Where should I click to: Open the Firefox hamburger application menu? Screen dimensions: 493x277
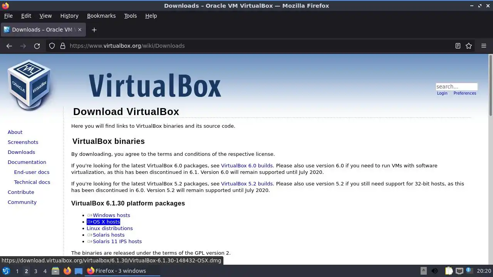click(484, 46)
